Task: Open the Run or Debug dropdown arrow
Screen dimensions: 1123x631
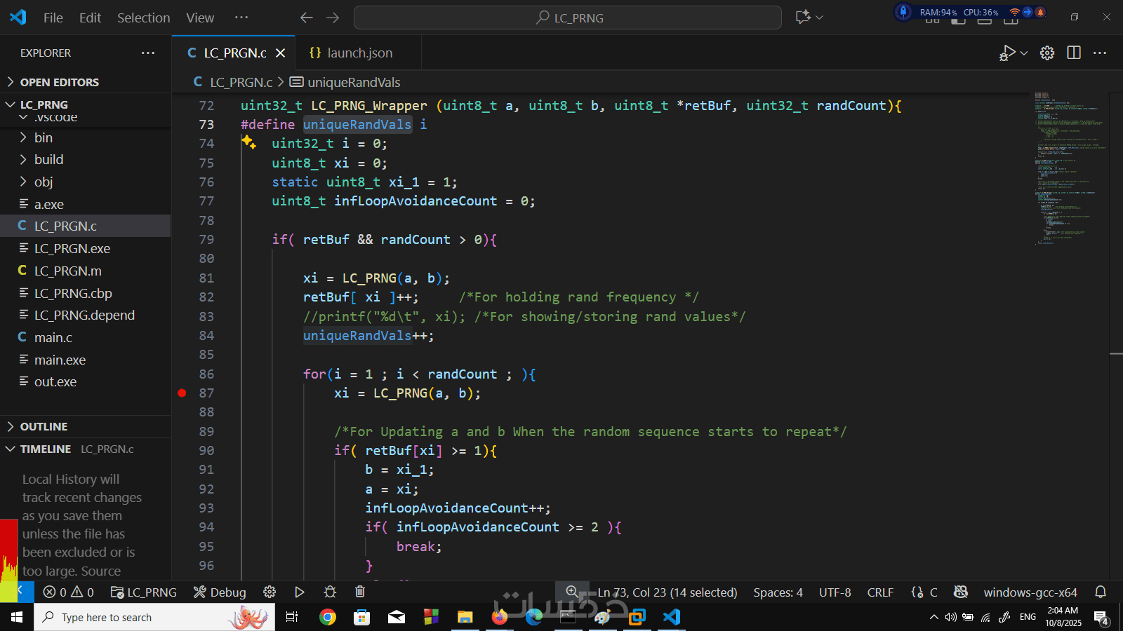Action: point(1024,53)
